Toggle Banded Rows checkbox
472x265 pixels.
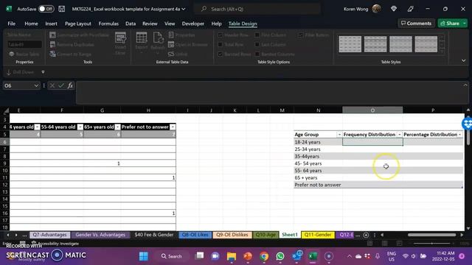point(221,54)
